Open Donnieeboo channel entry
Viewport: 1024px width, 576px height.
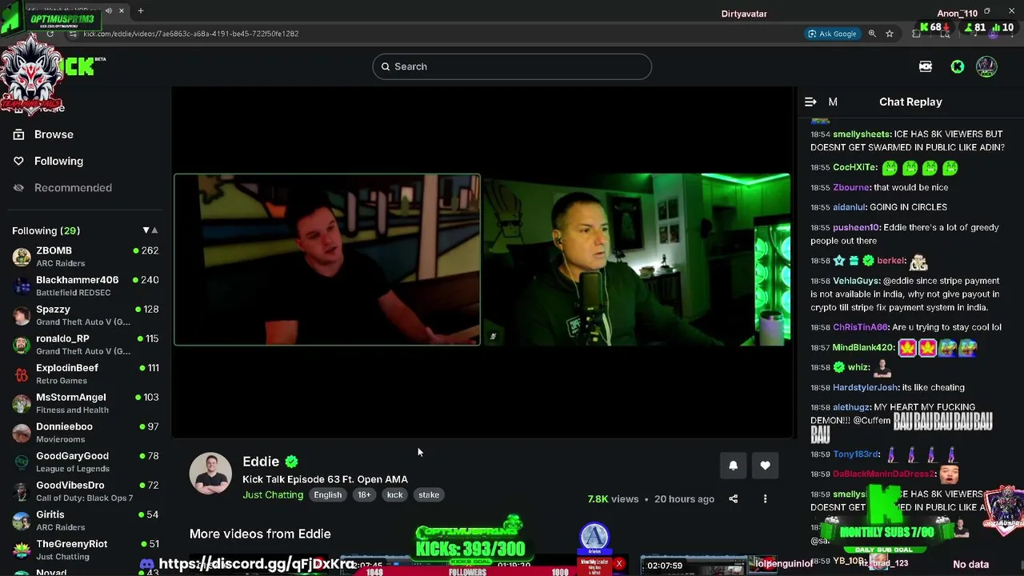click(85, 433)
